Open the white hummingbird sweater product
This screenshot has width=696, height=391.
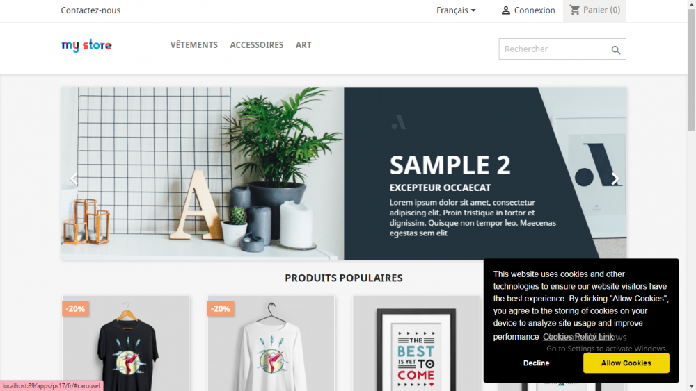(271, 344)
